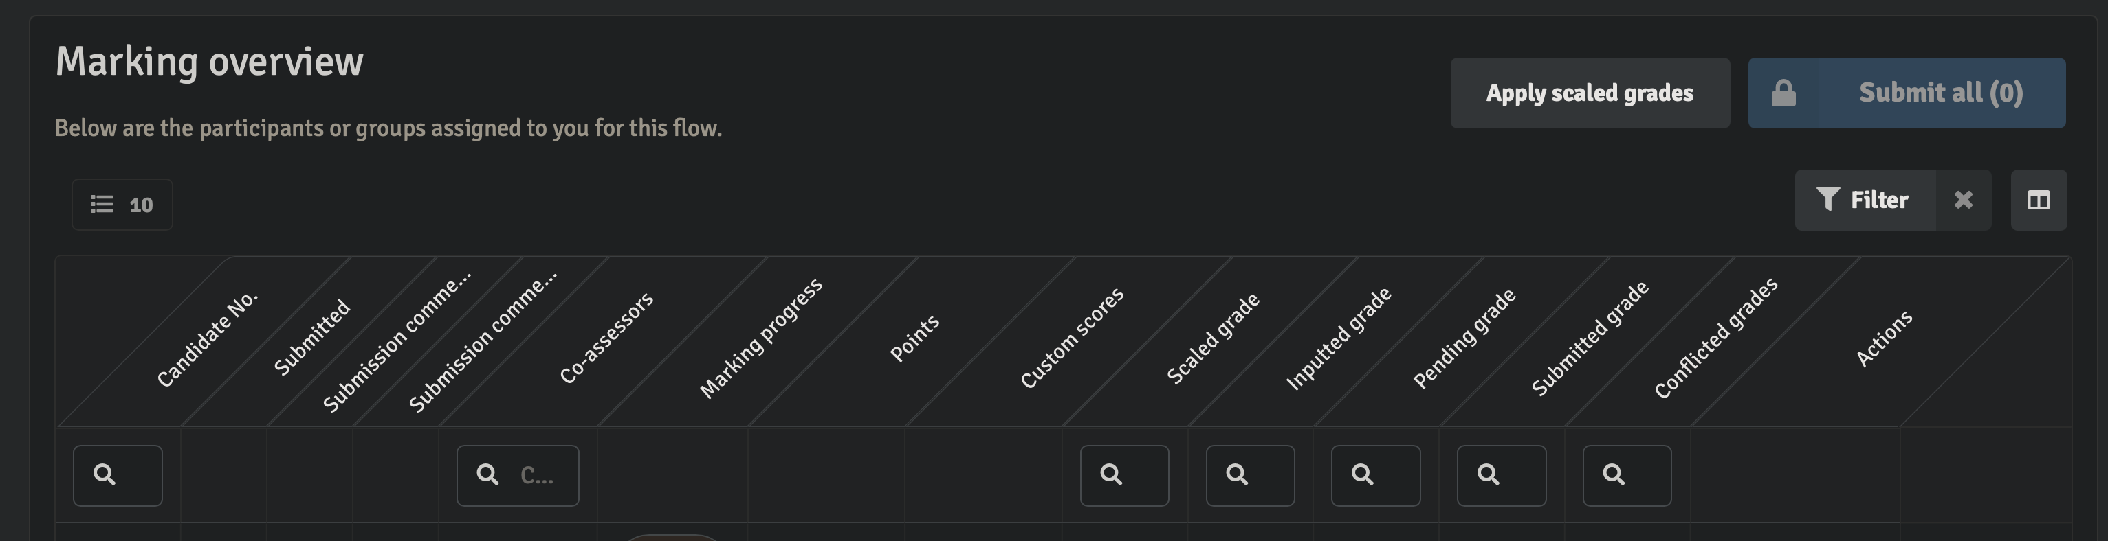Viewport: 2108px width, 541px height.
Task: Click the Apply scaled grades button
Action: pos(1590,93)
